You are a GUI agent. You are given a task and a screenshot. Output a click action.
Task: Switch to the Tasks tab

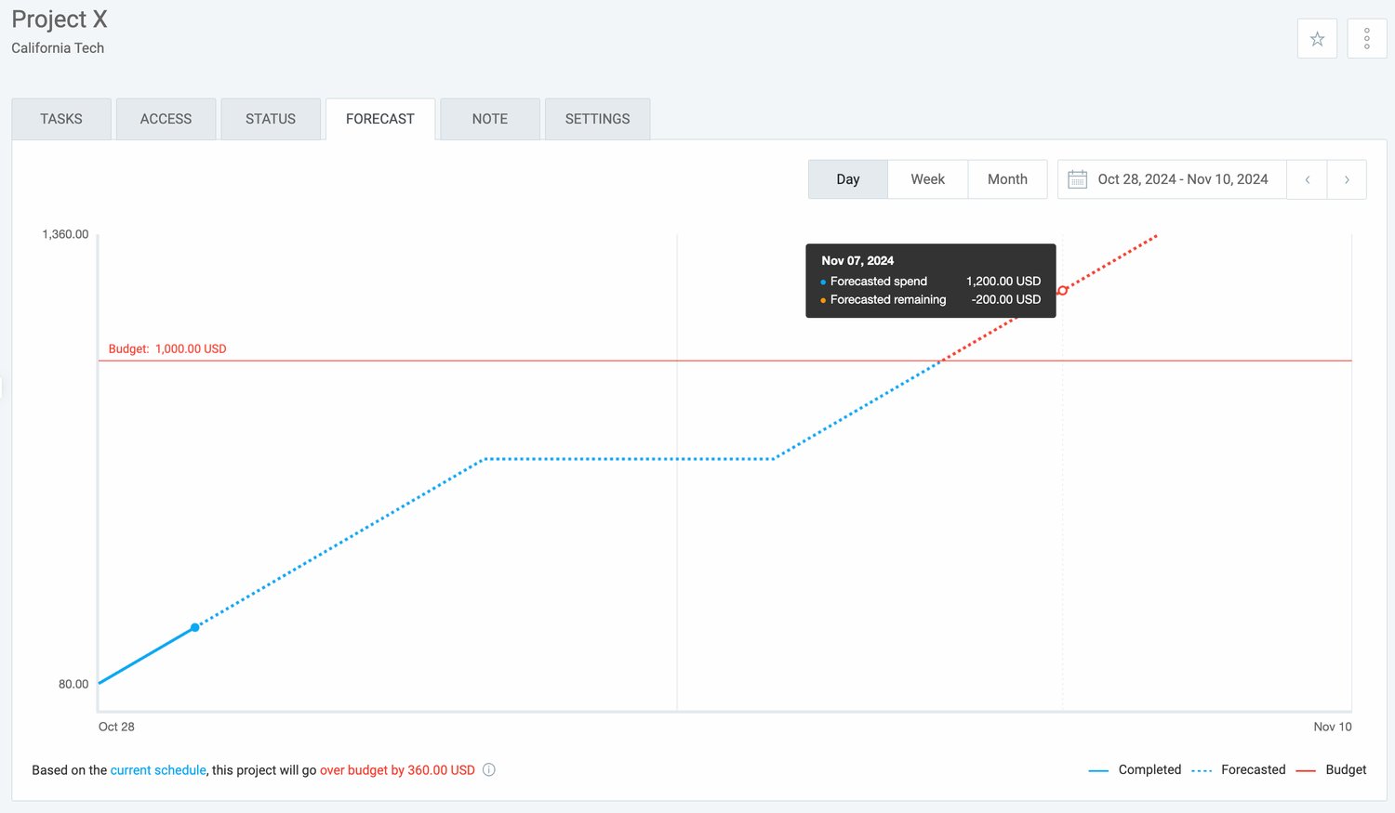[x=61, y=119]
